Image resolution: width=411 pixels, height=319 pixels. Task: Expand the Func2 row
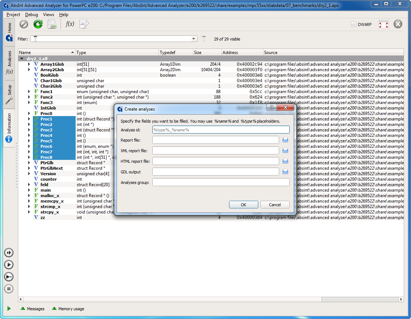tap(29, 97)
